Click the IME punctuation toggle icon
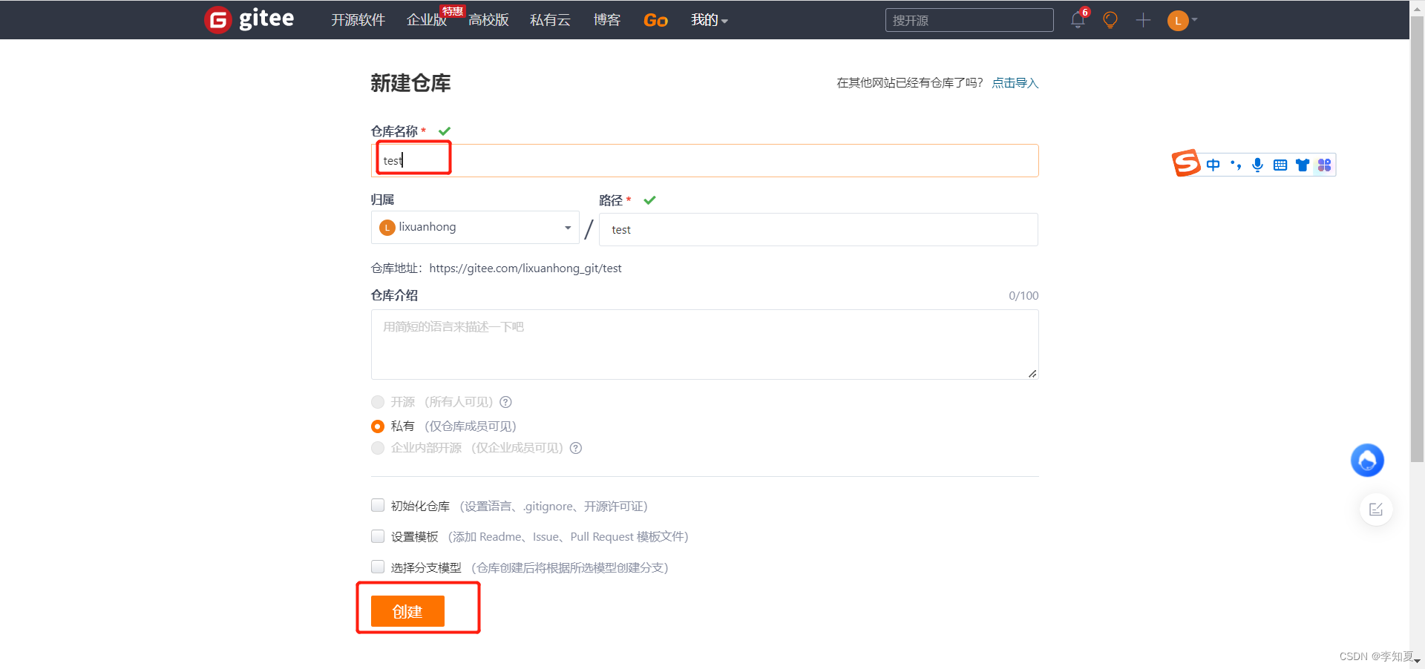The height and width of the screenshot is (669, 1425). (x=1235, y=165)
